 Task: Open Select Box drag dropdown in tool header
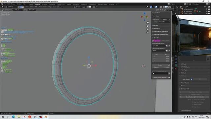[x=32, y=10]
